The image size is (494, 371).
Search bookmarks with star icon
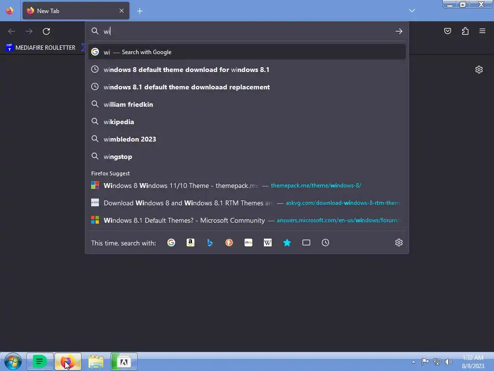[287, 243]
